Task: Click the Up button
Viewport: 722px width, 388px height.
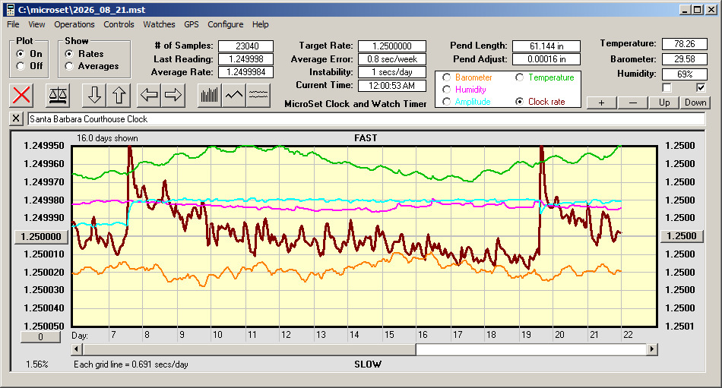Action: tap(664, 103)
